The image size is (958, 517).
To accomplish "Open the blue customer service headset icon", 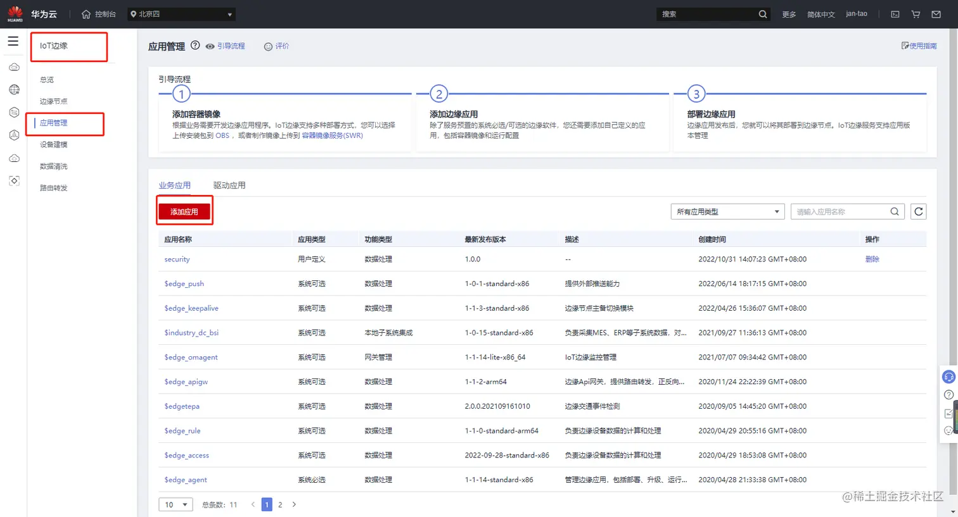I will 948,377.
